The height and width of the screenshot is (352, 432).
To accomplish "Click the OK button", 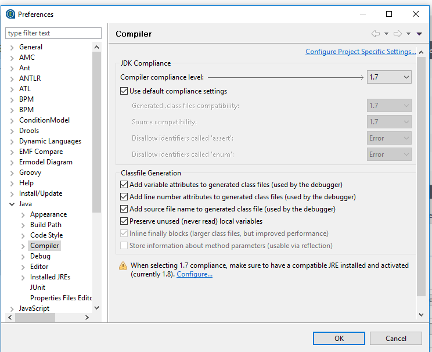I will (x=339, y=338).
